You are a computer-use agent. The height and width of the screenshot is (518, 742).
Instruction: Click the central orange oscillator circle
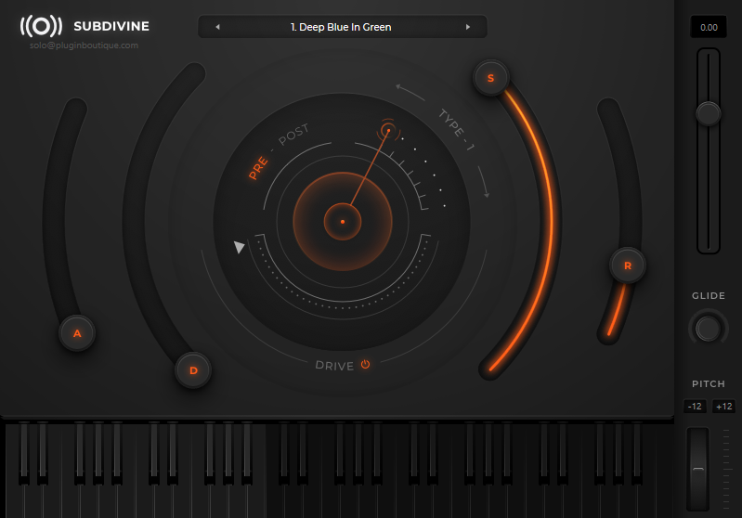pos(343,221)
